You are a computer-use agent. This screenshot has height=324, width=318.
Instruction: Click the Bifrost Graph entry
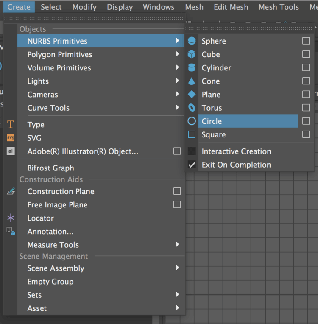tap(51, 168)
